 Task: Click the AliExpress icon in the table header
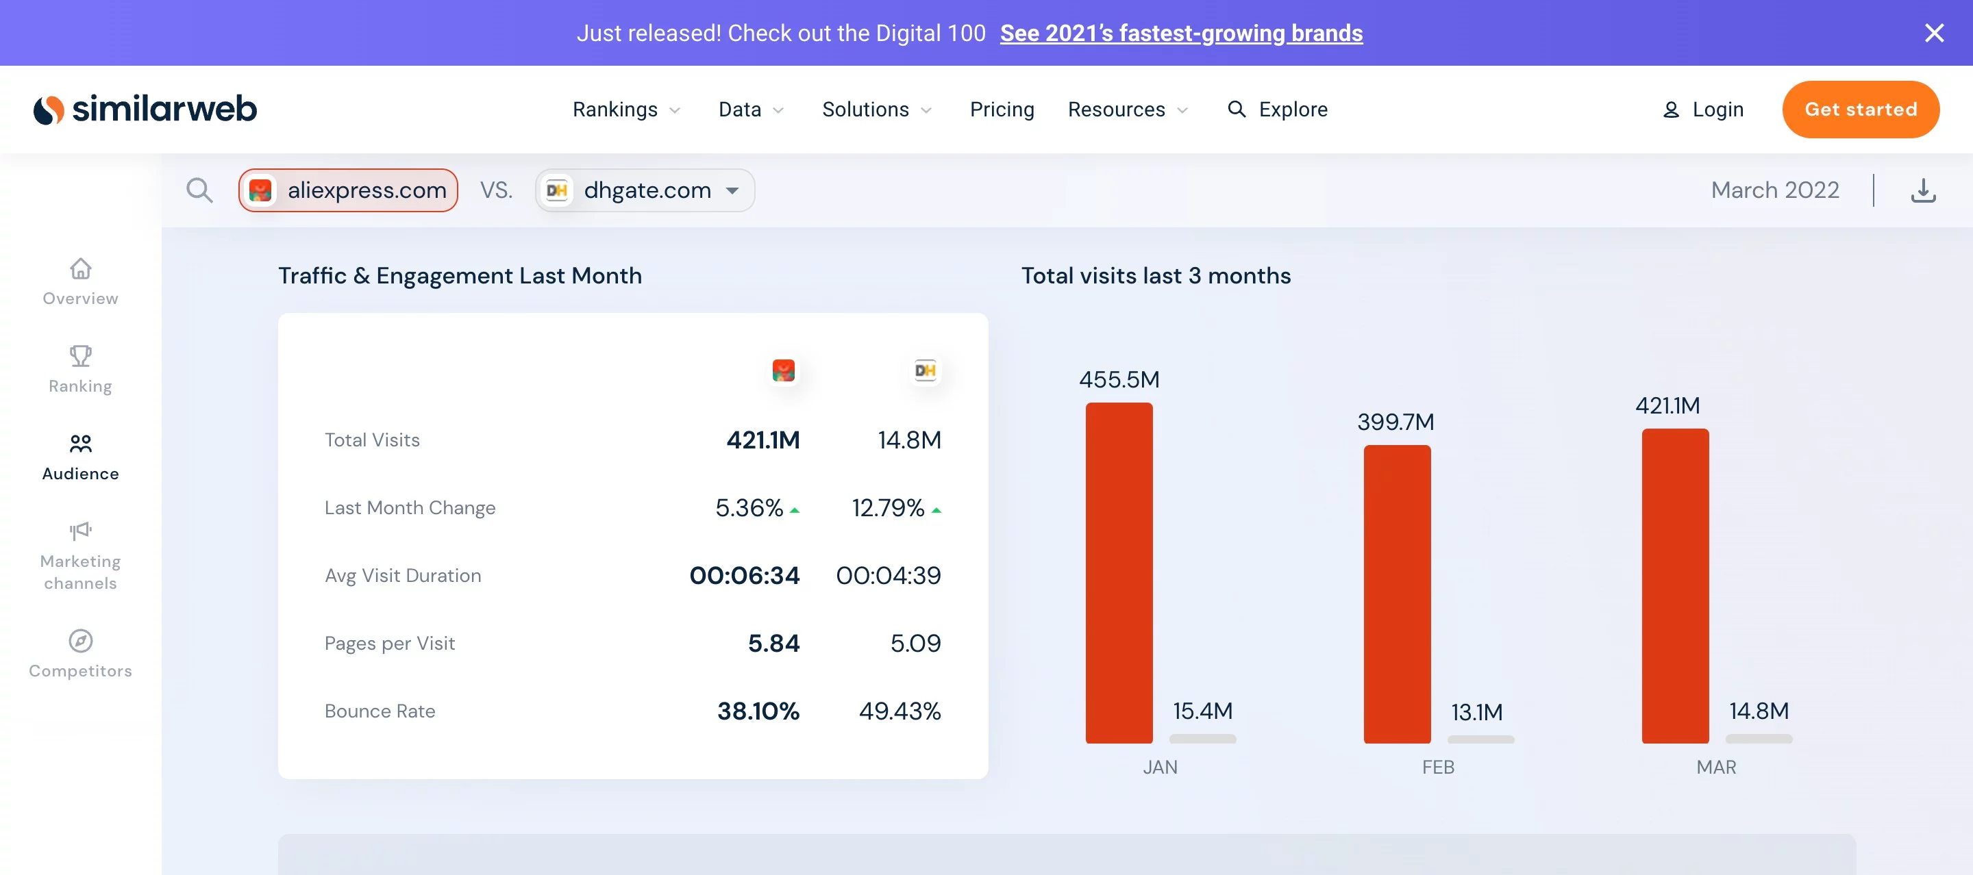pos(783,370)
